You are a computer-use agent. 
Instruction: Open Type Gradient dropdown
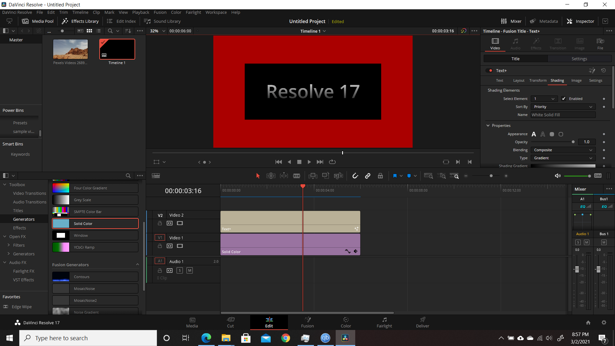[563, 158]
